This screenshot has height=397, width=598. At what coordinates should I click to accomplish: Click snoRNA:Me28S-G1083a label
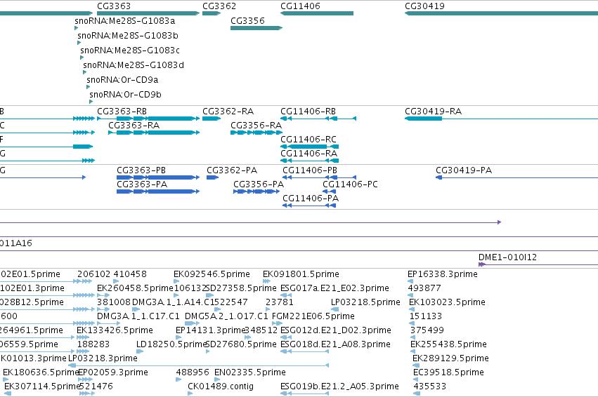tap(124, 20)
